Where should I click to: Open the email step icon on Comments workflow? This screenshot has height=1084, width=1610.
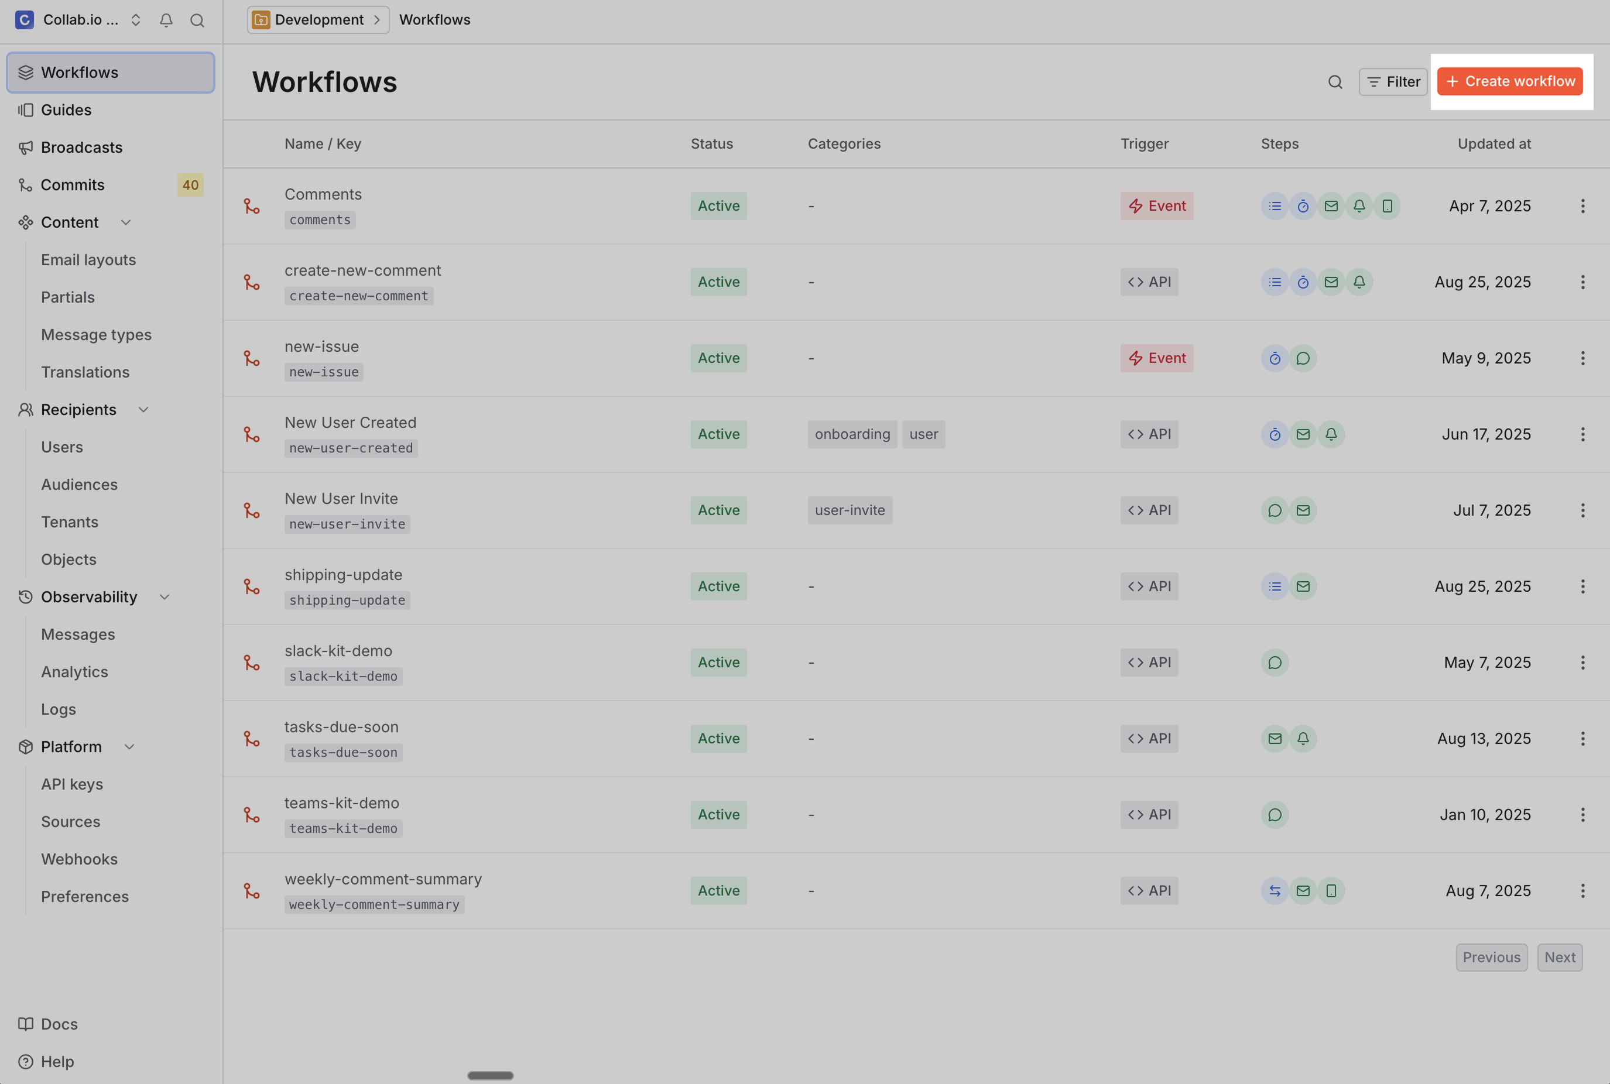1331,205
